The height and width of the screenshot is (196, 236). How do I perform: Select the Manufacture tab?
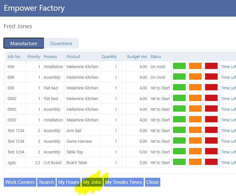24,44
